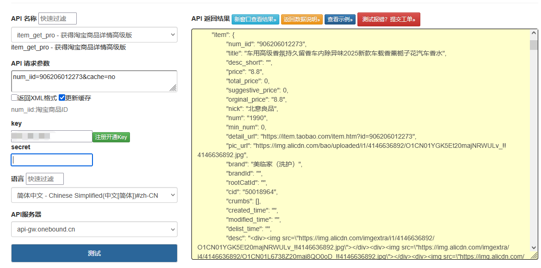Toggle the 更新缓存 checkbox

coord(62,97)
